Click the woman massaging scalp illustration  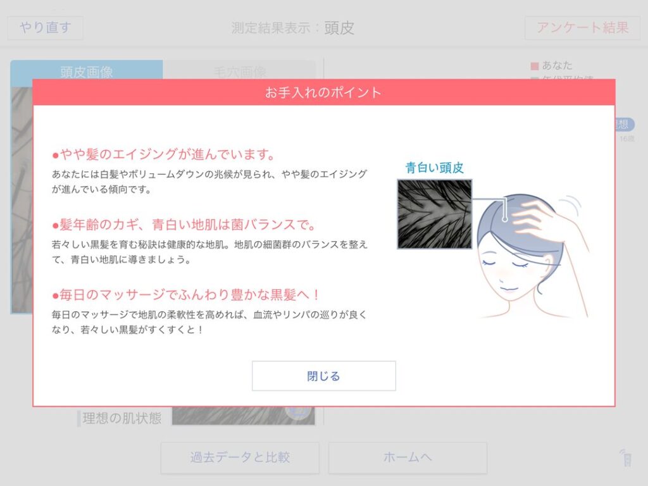pos(533,256)
